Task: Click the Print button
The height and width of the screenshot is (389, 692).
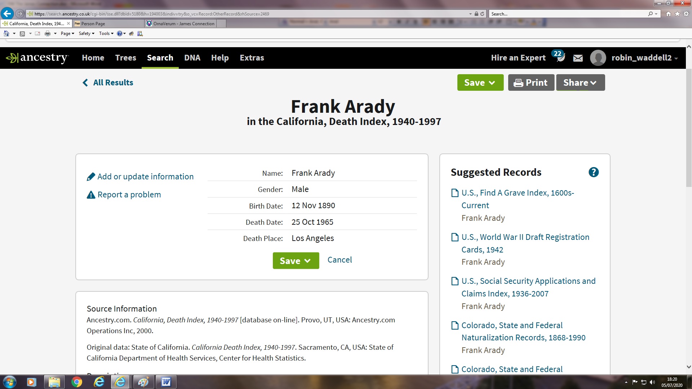Action: point(531,82)
